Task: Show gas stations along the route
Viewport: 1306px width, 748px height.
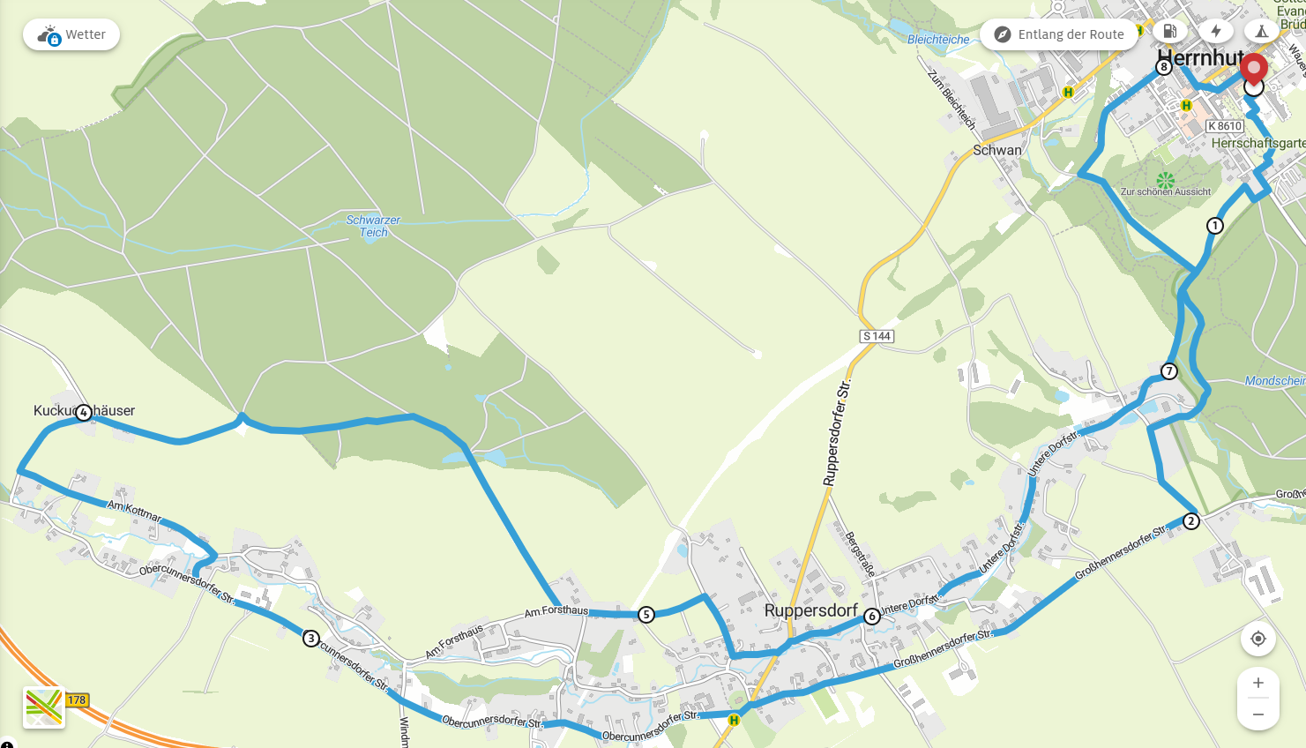Action: [x=1169, y=32]
